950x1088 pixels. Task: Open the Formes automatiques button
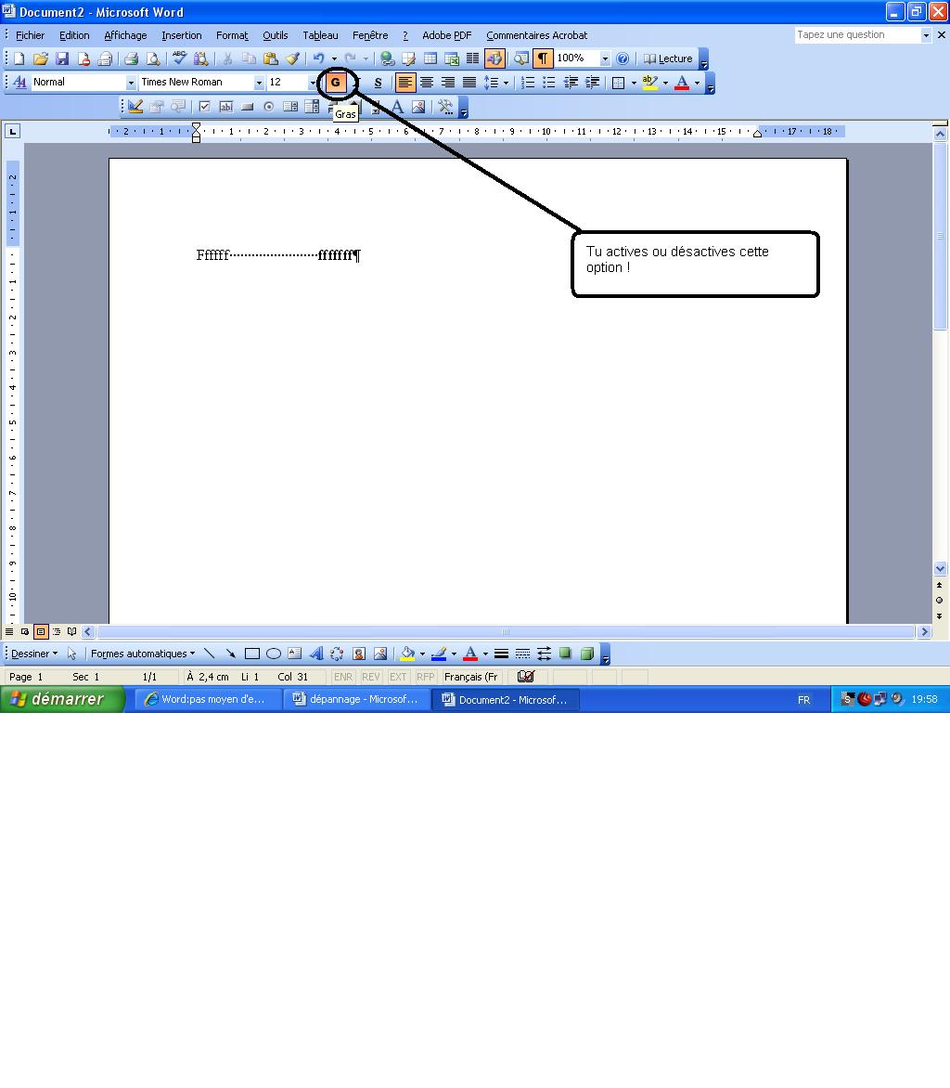[143, 654]
